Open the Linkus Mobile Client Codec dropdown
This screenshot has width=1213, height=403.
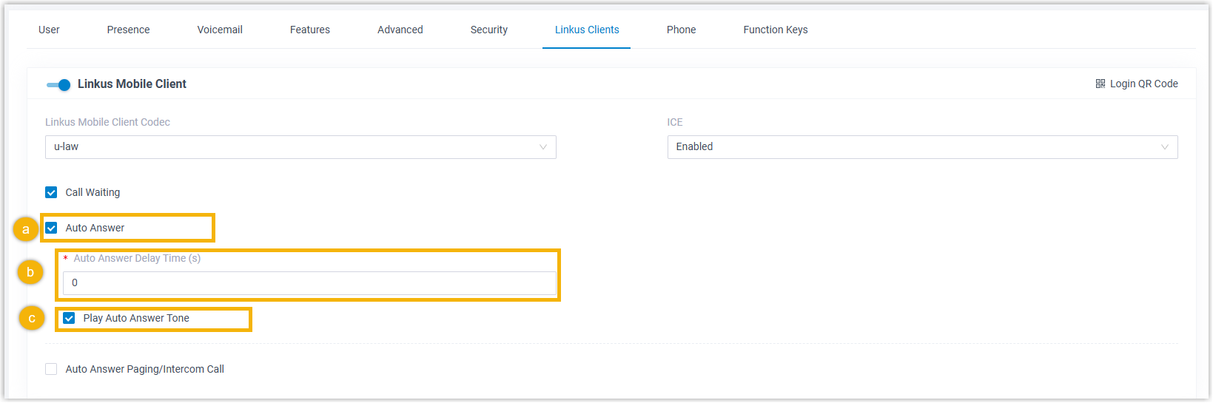click(x=300, y=147)
